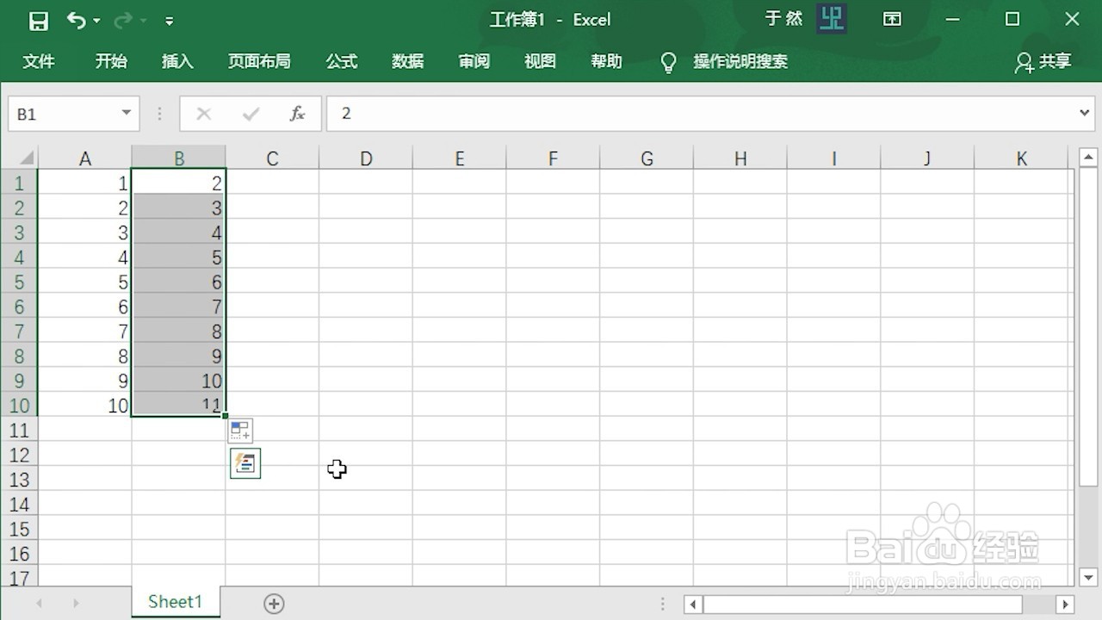Open the Flash Fill options icon
Screen dimensions: 1102x620
click(x=245, y=463)
